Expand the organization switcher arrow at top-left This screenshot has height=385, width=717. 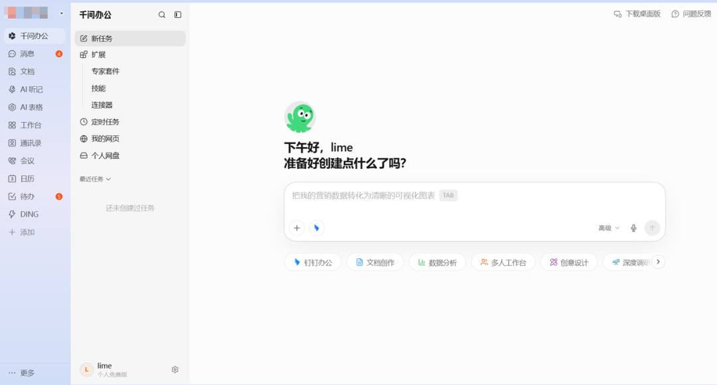[x=61, y=13]
